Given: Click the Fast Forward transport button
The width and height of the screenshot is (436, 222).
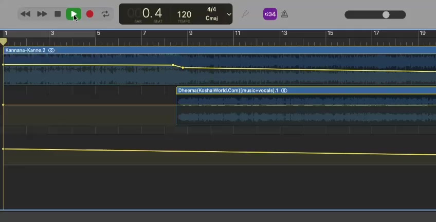Looking at the screenshot, I should coord(42,14).
